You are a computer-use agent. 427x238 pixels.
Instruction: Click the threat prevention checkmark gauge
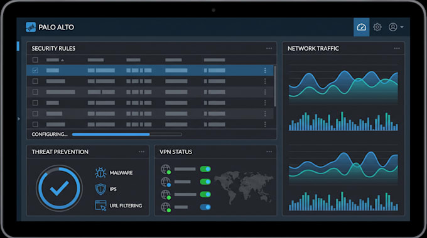pyautogui.click(x=60, y=188)
